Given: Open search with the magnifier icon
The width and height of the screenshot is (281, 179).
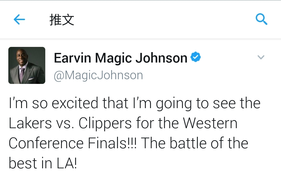Looking at the screenshot, I should point(261,19).
